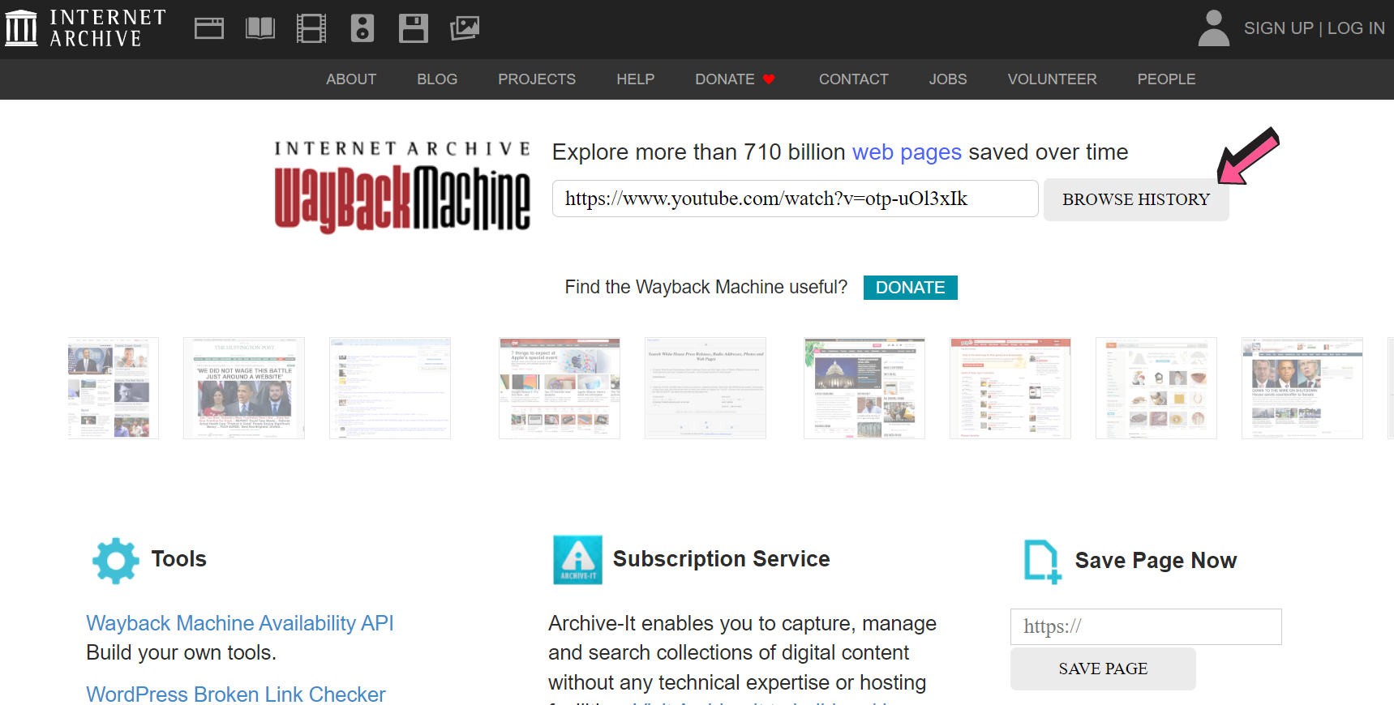The height and width of the screenshot is (705, 1394).
Task: Click the Subscription Service heading
Action: 721,559
